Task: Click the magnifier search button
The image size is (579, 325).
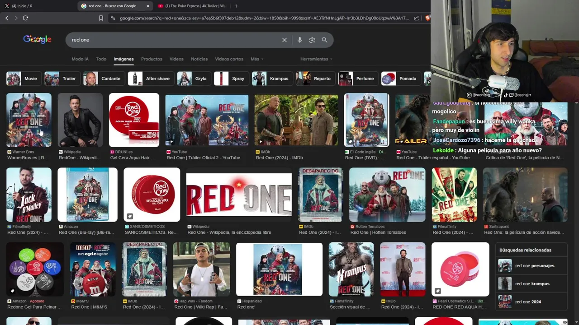Action: click(x=324, y=40)
